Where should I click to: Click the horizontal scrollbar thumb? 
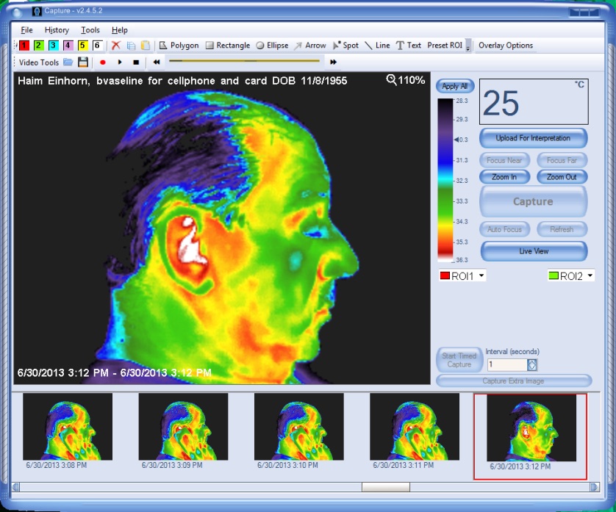386,487
